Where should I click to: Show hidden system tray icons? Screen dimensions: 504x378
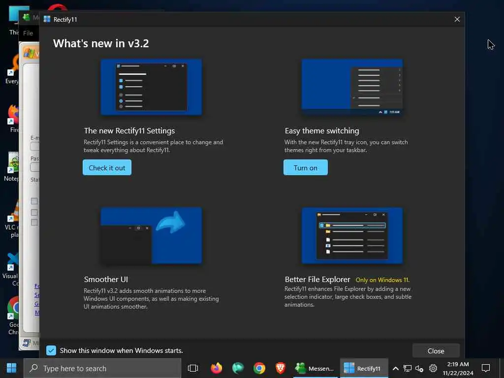[396, 368]
